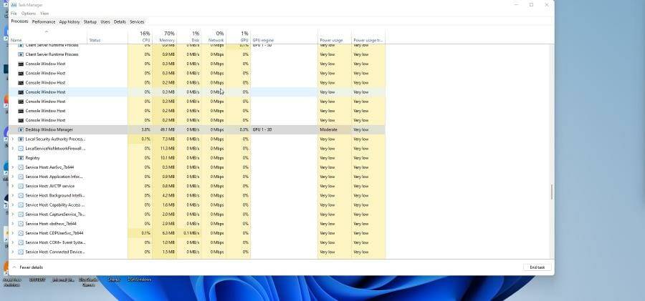The image size is (645, 301).
Task: Sort processes by Memory column
Action: click(164, 36)
